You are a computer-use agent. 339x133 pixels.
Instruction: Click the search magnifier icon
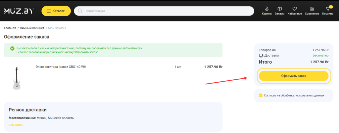(80, 11)
